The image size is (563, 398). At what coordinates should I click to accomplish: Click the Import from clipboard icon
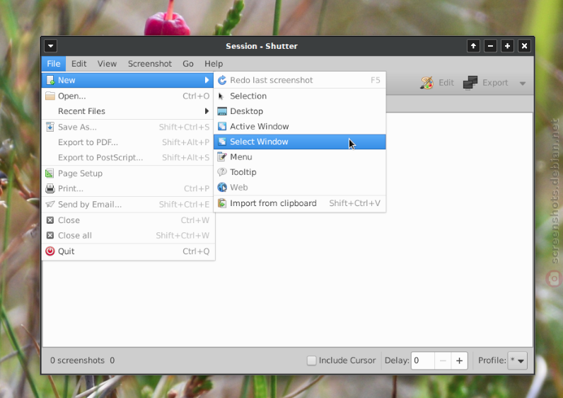[222, 203]
